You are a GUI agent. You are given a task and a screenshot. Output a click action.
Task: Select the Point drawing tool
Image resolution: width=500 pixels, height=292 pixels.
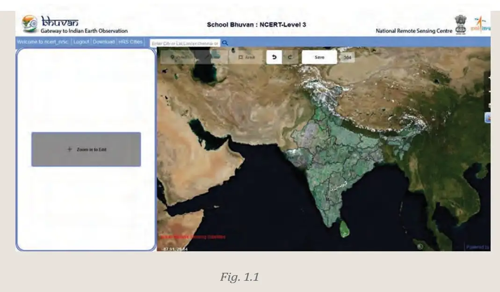(178, 57)
